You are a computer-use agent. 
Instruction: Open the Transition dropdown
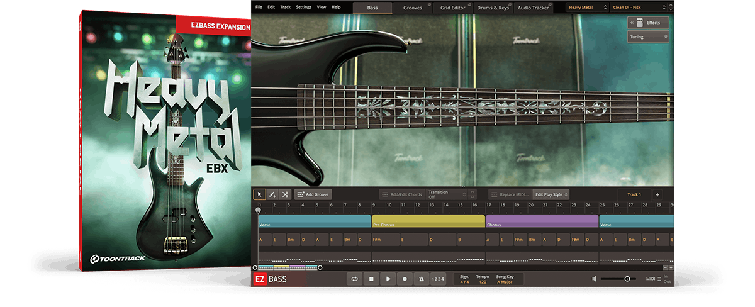click(447, 194)
